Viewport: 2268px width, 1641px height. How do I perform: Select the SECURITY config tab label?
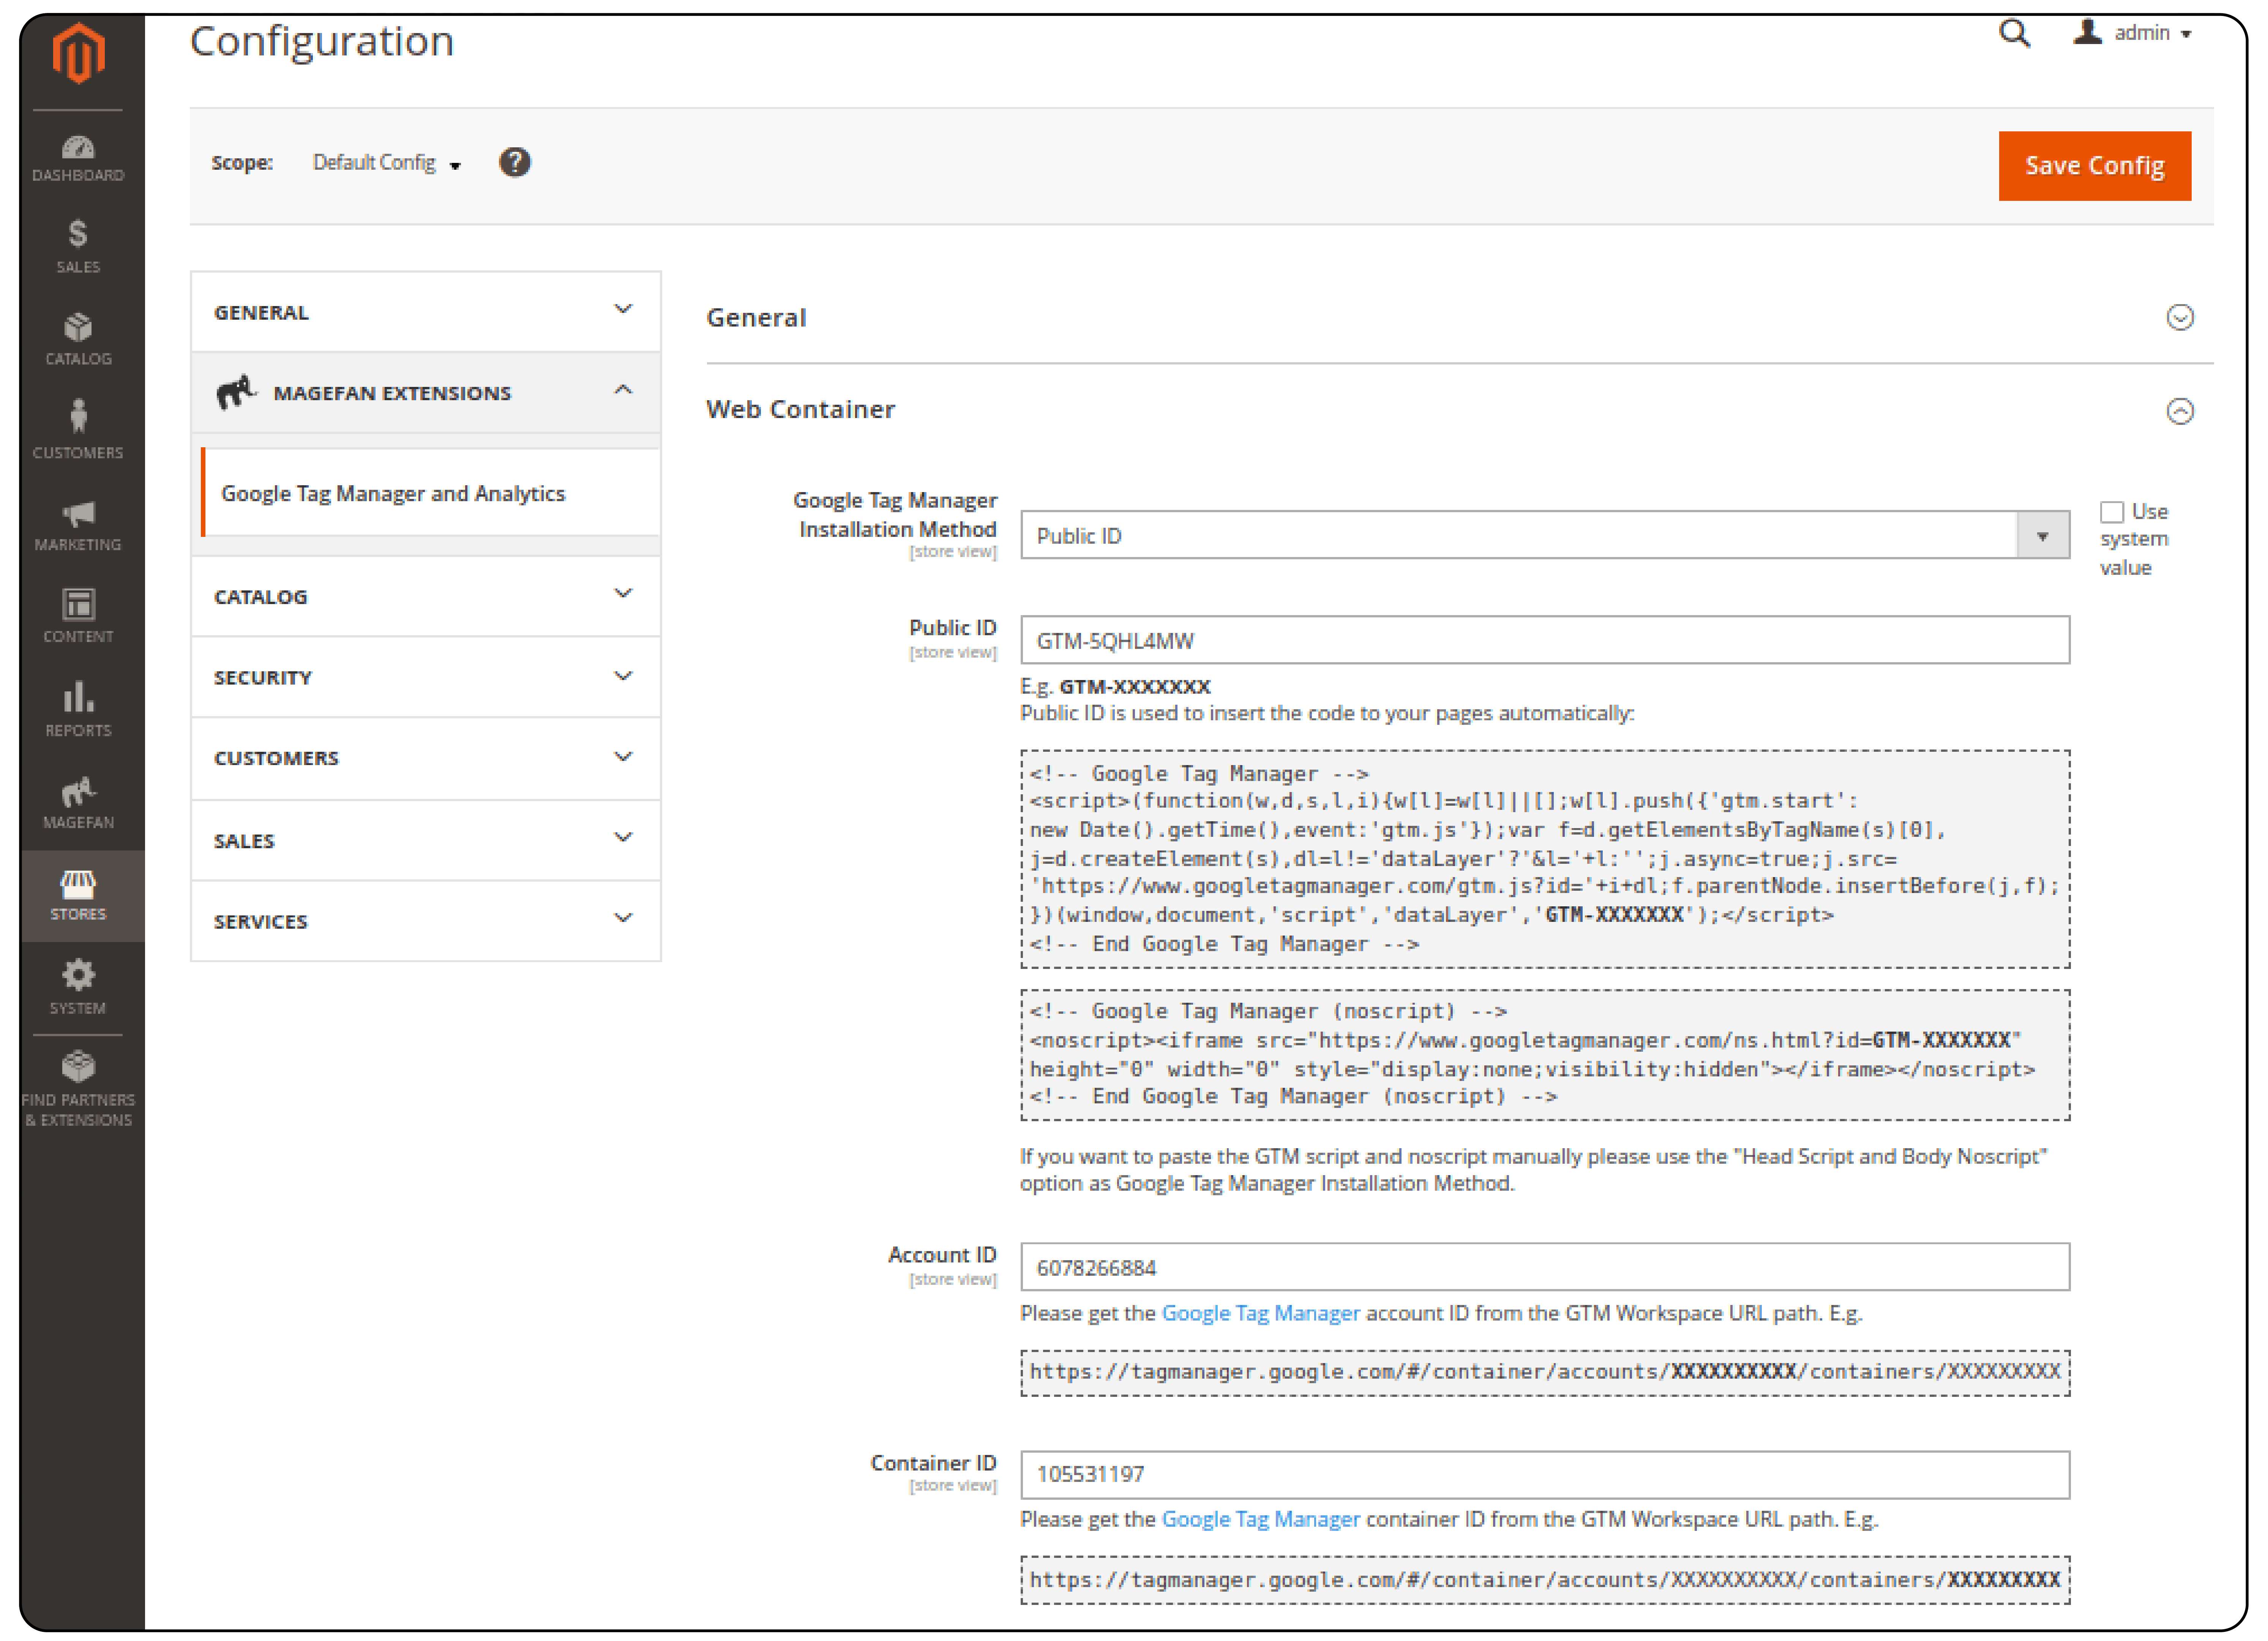tap(263, 678)
